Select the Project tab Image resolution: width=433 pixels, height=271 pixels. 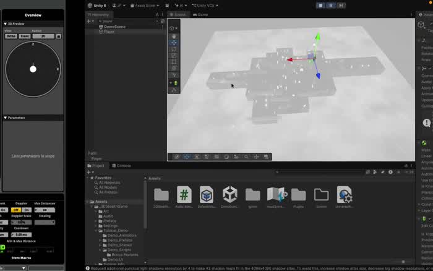96,165
